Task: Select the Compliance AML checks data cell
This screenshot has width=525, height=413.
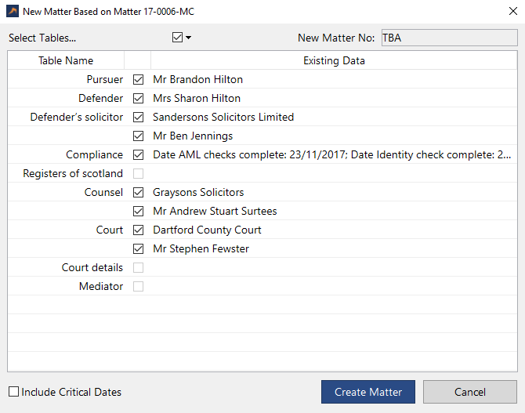Action: point(332,154)
